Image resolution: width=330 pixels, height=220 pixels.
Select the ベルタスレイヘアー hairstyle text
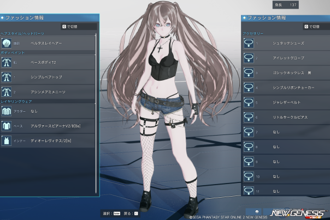click(46, 43)
